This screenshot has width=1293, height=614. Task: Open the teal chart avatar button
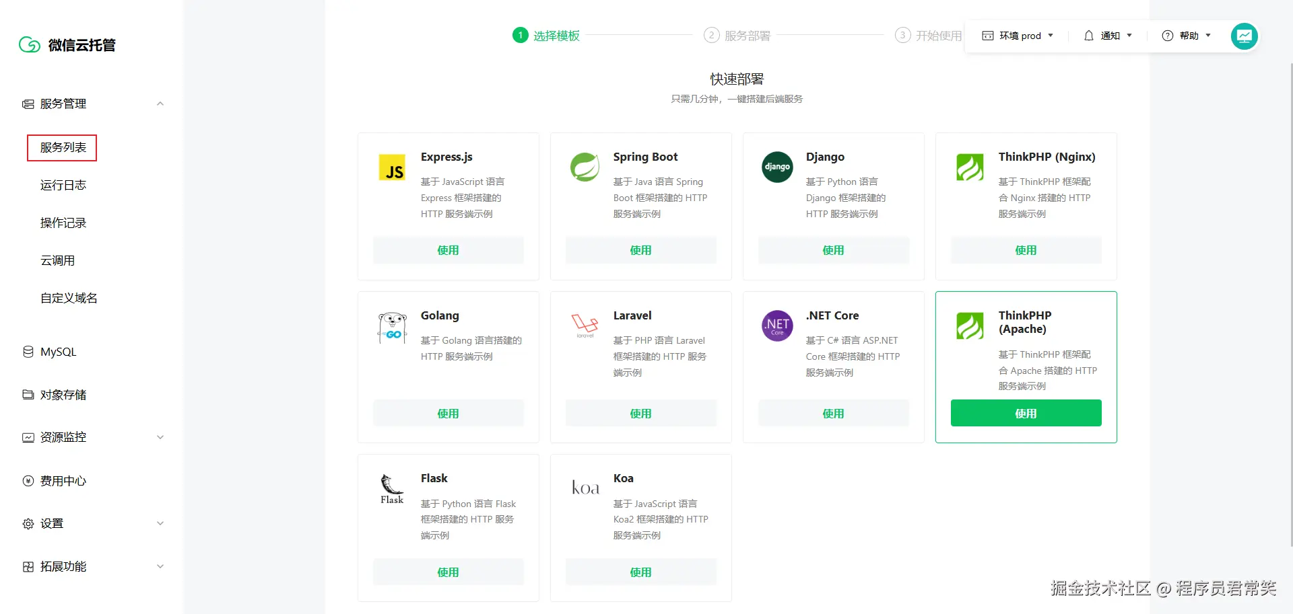coord(1245,36)
